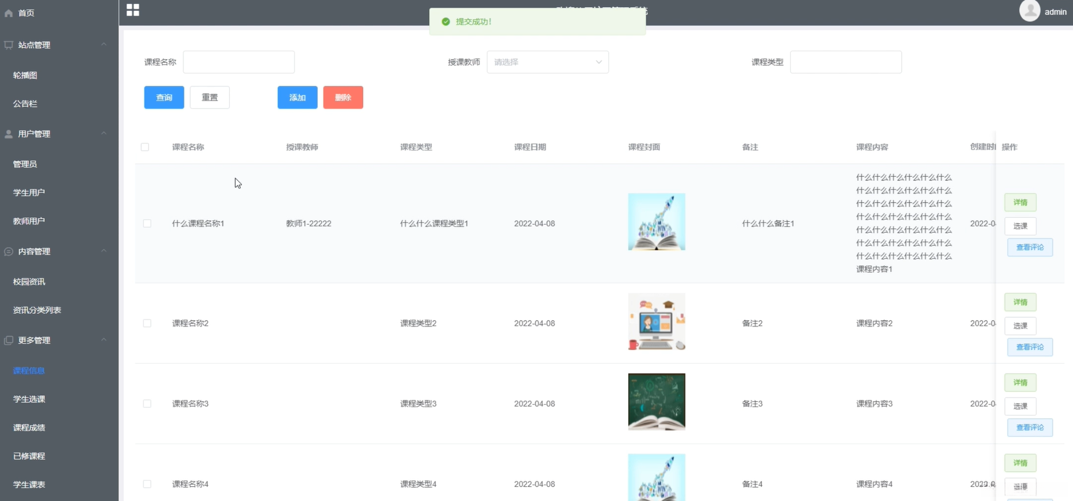1073x501 pixels.
Task: Click the 课程内容3 cell
Action: click(x=874, y=404)
